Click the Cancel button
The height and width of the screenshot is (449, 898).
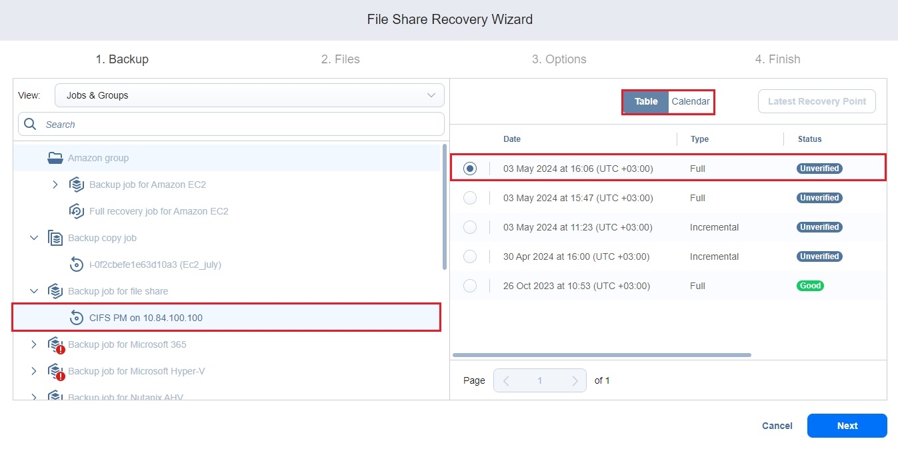pyautogui.click(x=777, y=426)
